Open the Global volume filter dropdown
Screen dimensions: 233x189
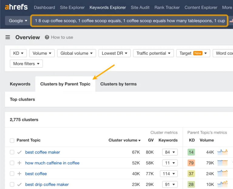click(76, 53)
